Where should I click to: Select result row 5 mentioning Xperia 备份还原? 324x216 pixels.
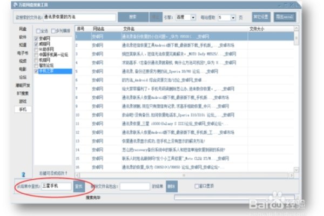coord(184,71)
